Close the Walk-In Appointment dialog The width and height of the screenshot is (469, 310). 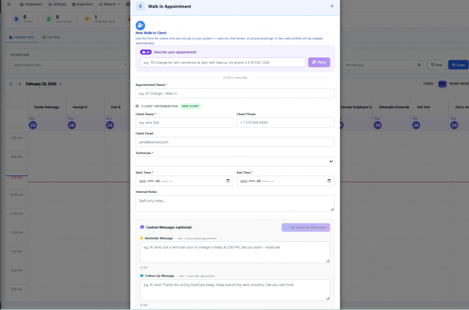(x=332, y=6)
